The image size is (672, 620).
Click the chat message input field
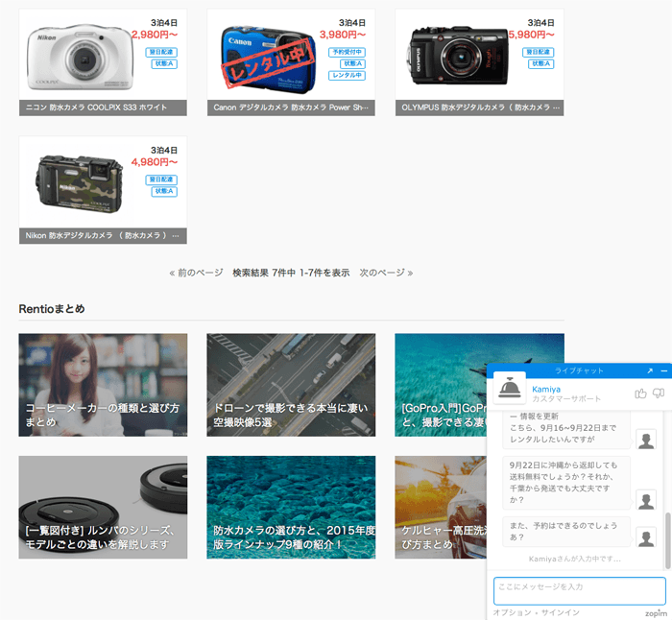point(580,591)
